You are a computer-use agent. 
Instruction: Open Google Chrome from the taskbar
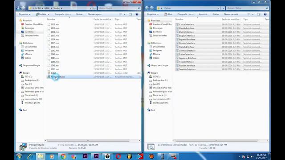[x=63, y=156]
